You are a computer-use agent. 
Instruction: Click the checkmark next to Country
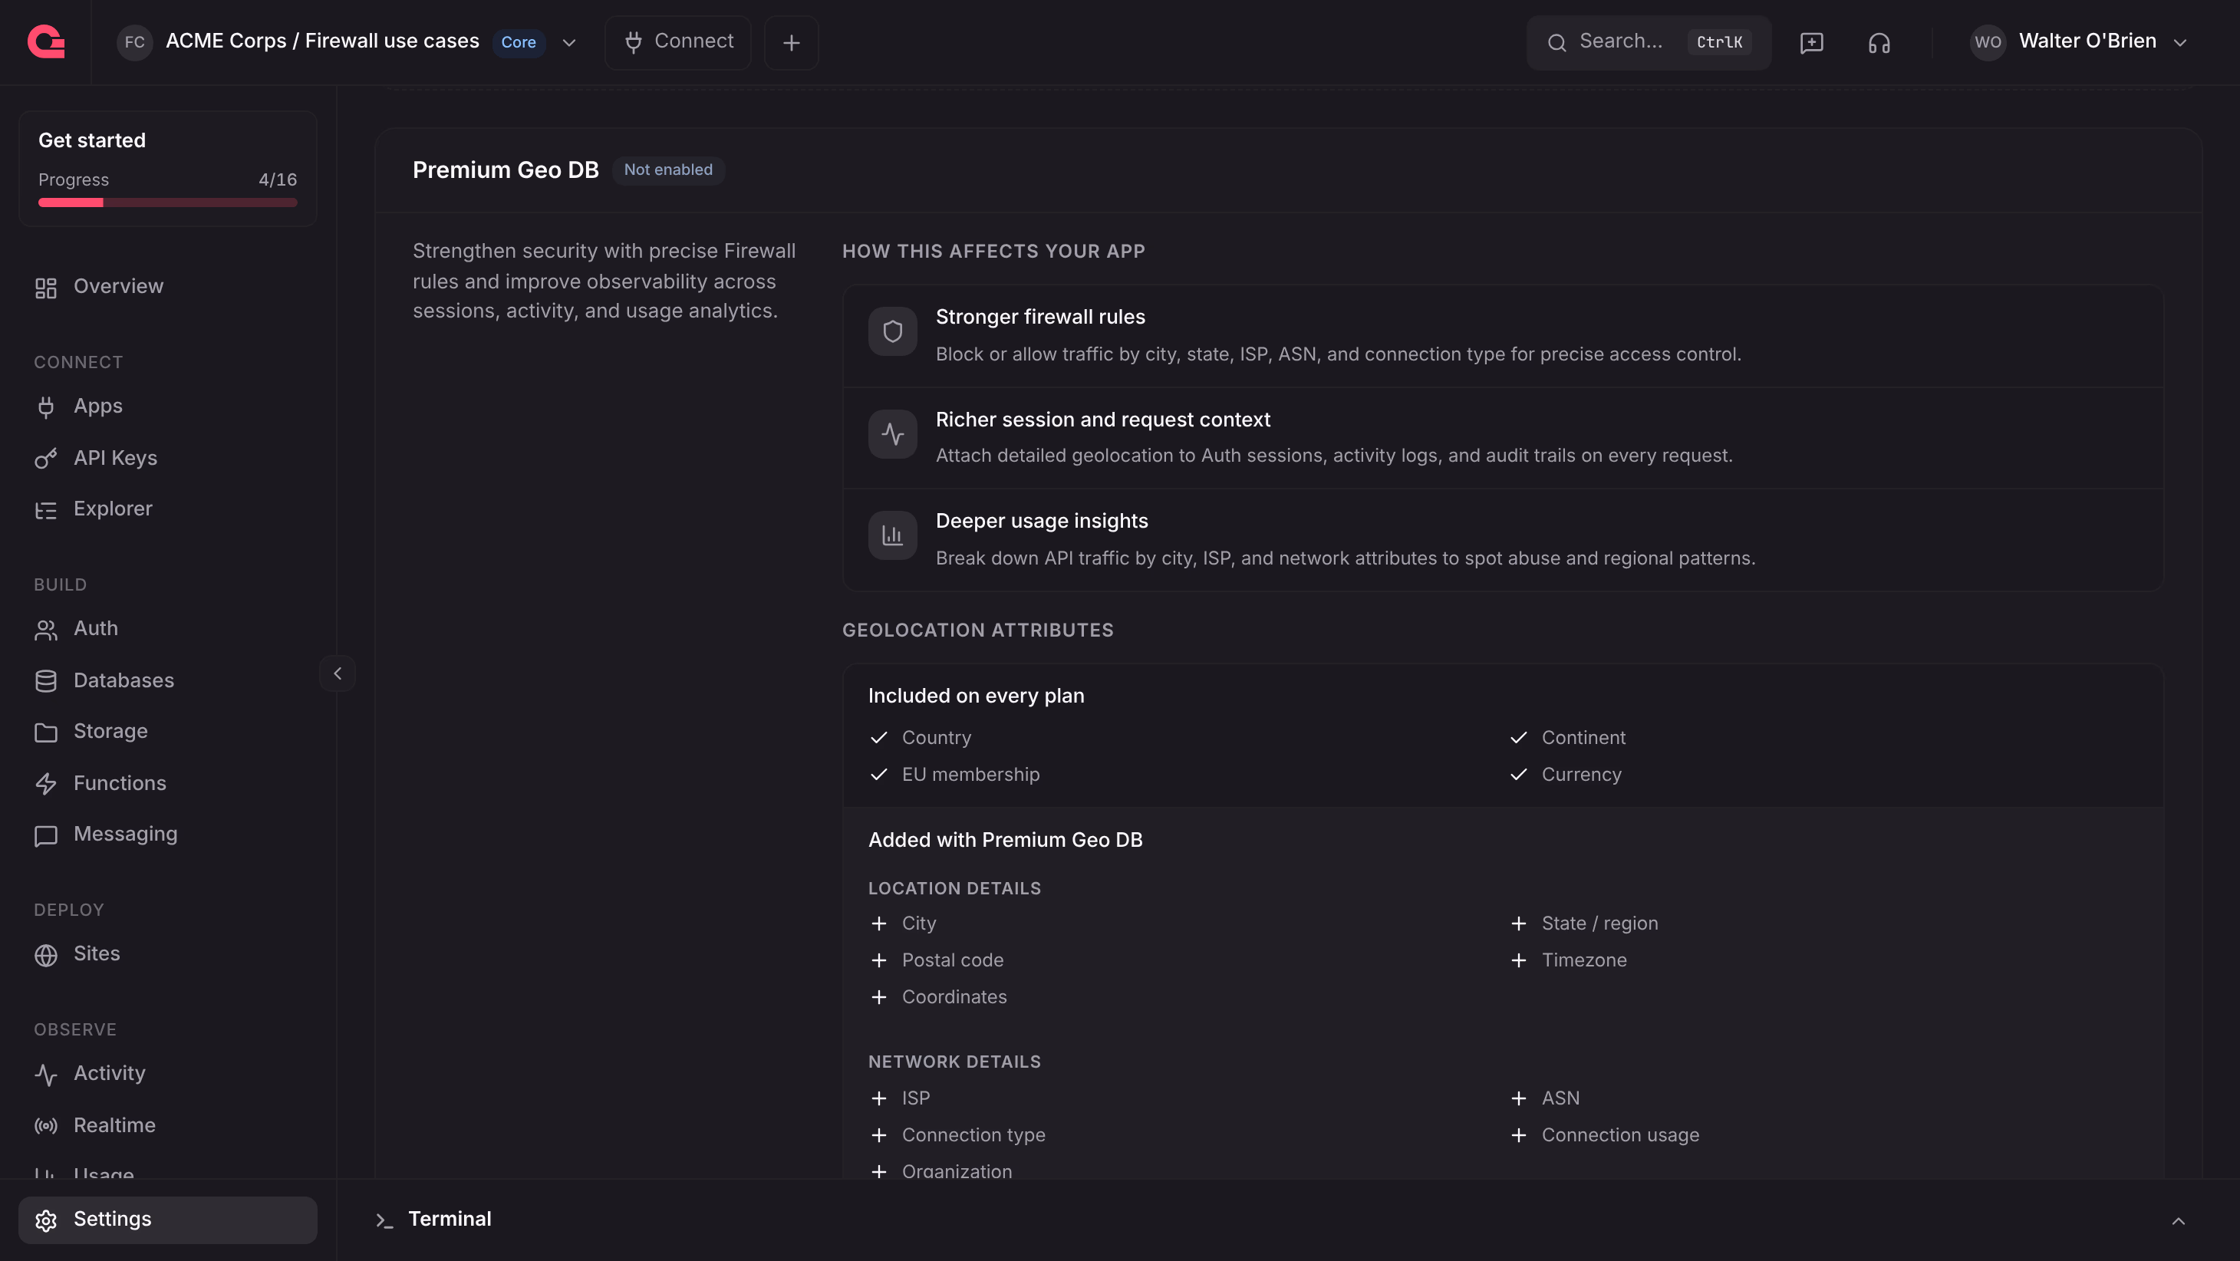point(879,737)
